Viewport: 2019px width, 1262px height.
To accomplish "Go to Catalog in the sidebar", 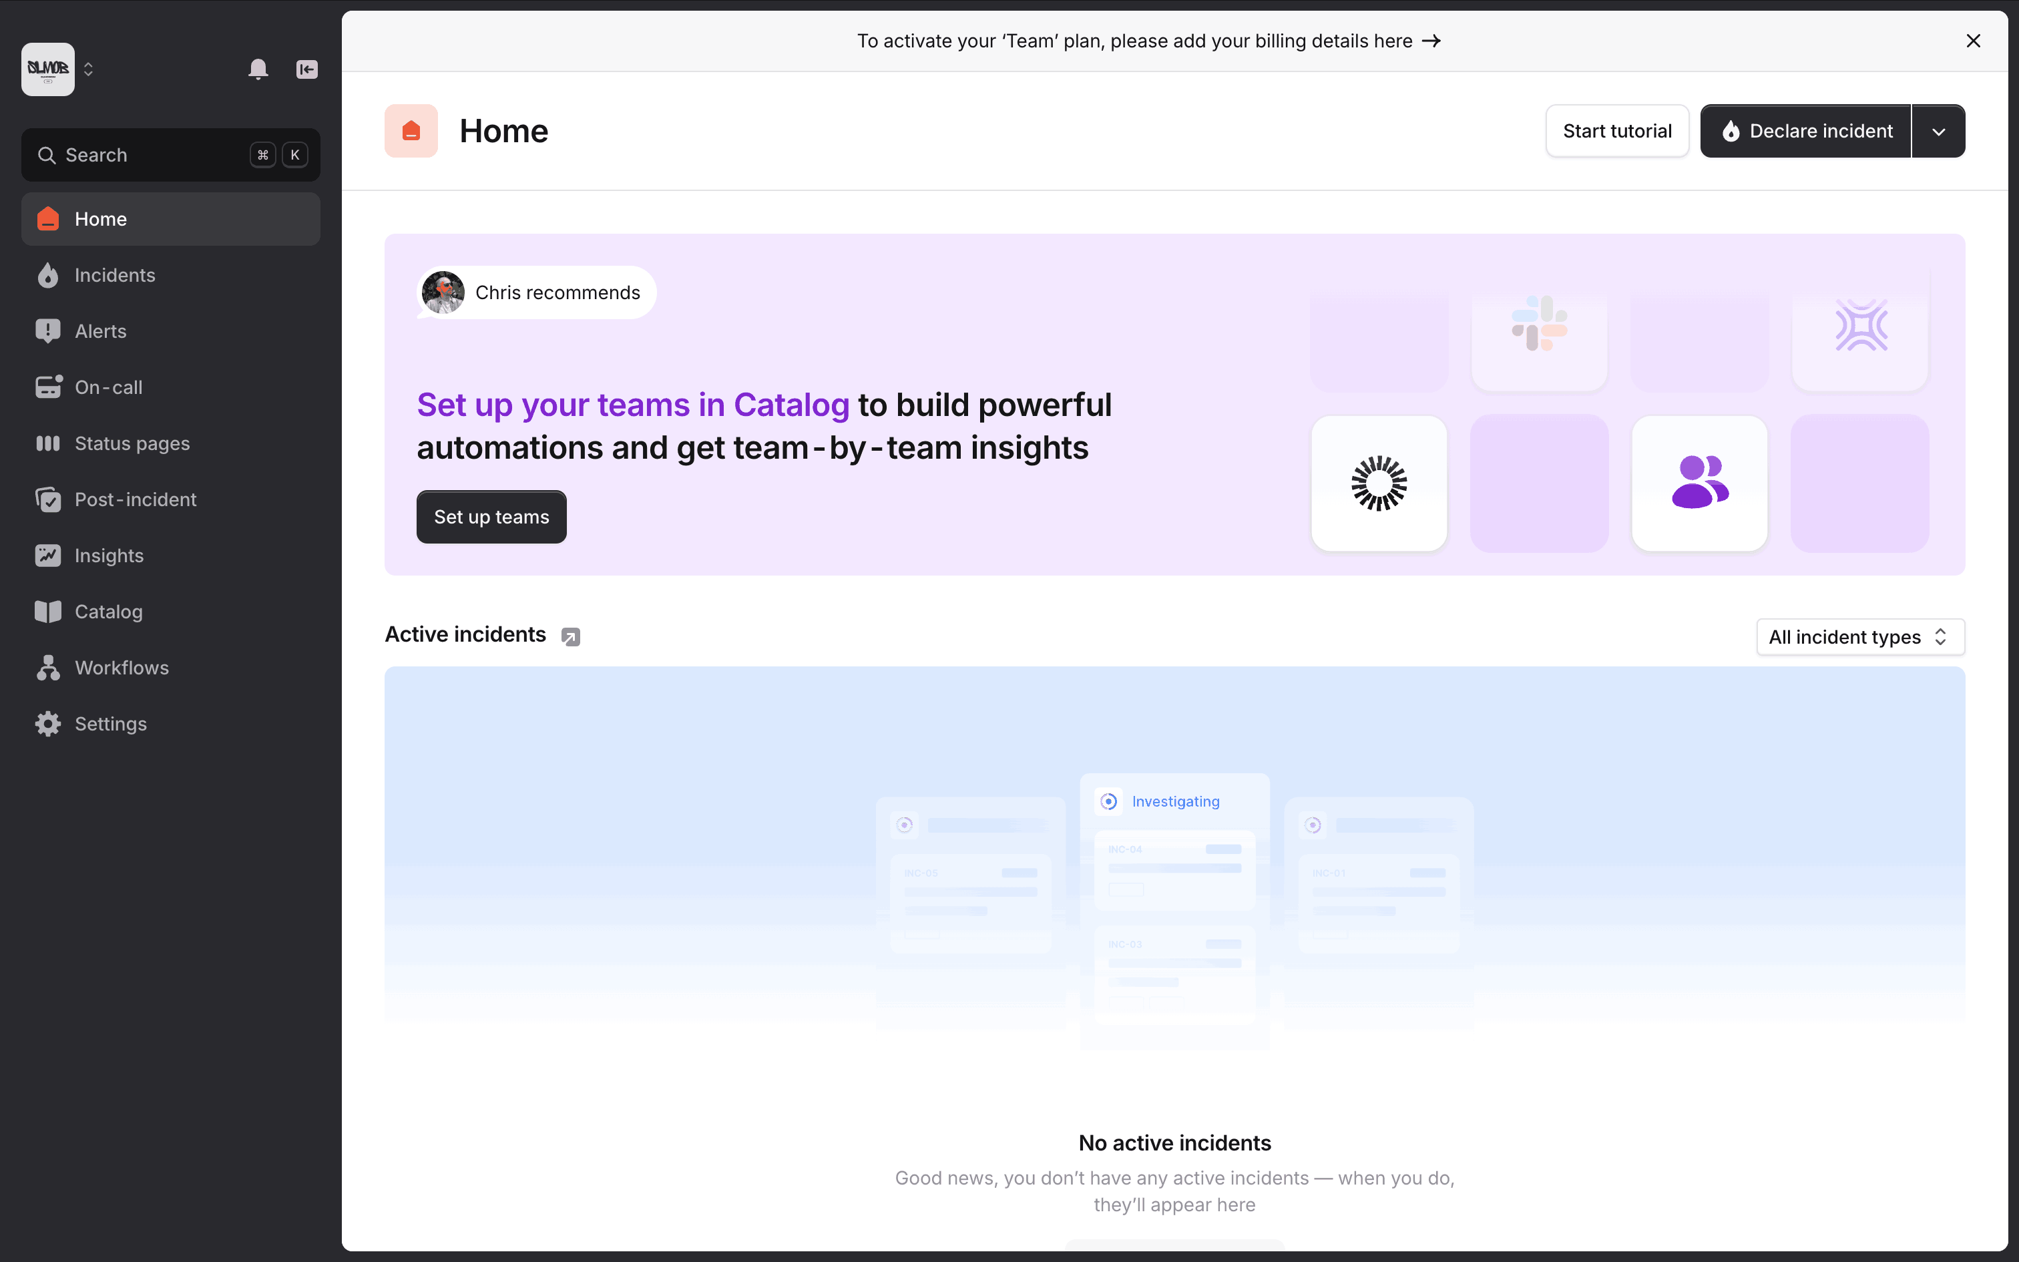I will pyautogui.click(x=108, y=612).
